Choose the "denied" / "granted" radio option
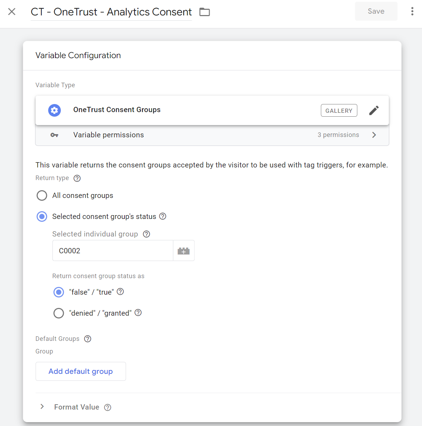The image size is (422, 426). coord(59,313)
